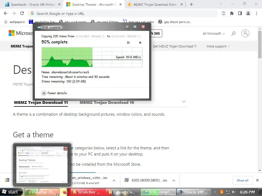Open the tab search chevron in title bar
262x196 pixels.
click(221, 4)
